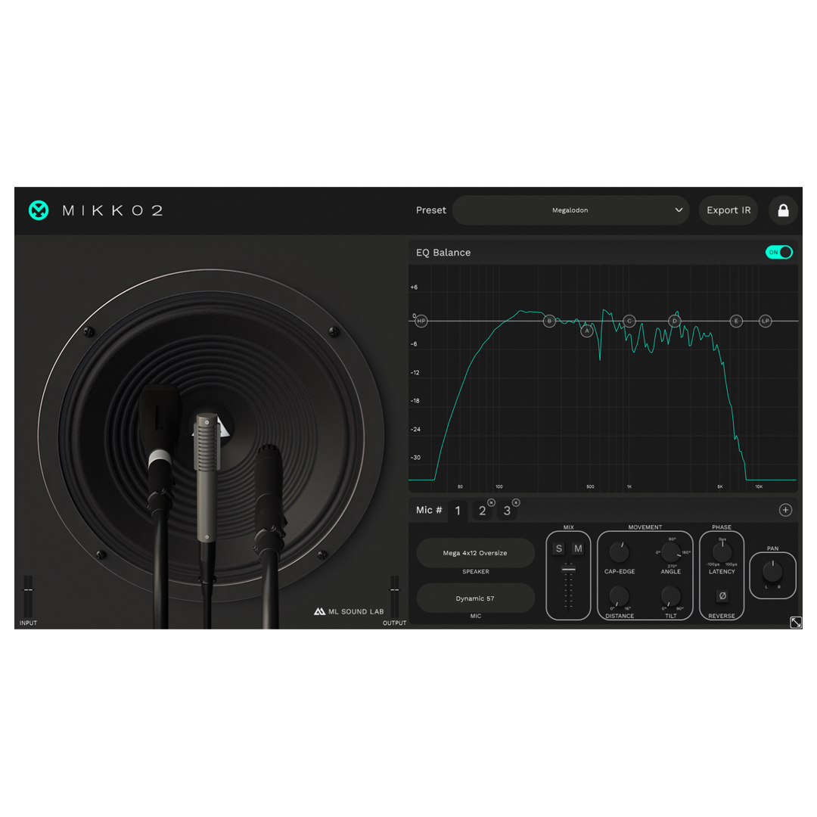Select the HP filter node on EQ graph
The image size is (817, 817).
tap(421, 321)
